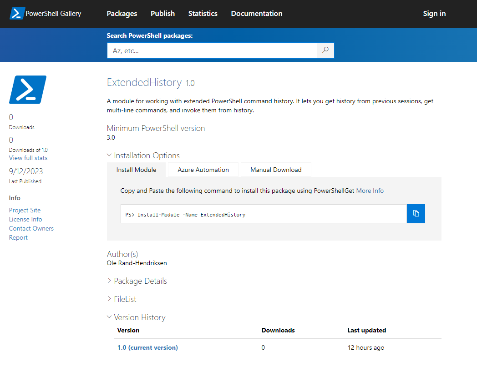
Task: Click 'Downloads of 1.0' label
Action: 28,150
